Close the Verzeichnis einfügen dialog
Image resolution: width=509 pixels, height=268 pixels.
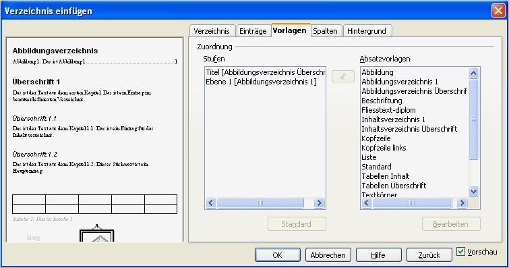(x=498, y=11)
